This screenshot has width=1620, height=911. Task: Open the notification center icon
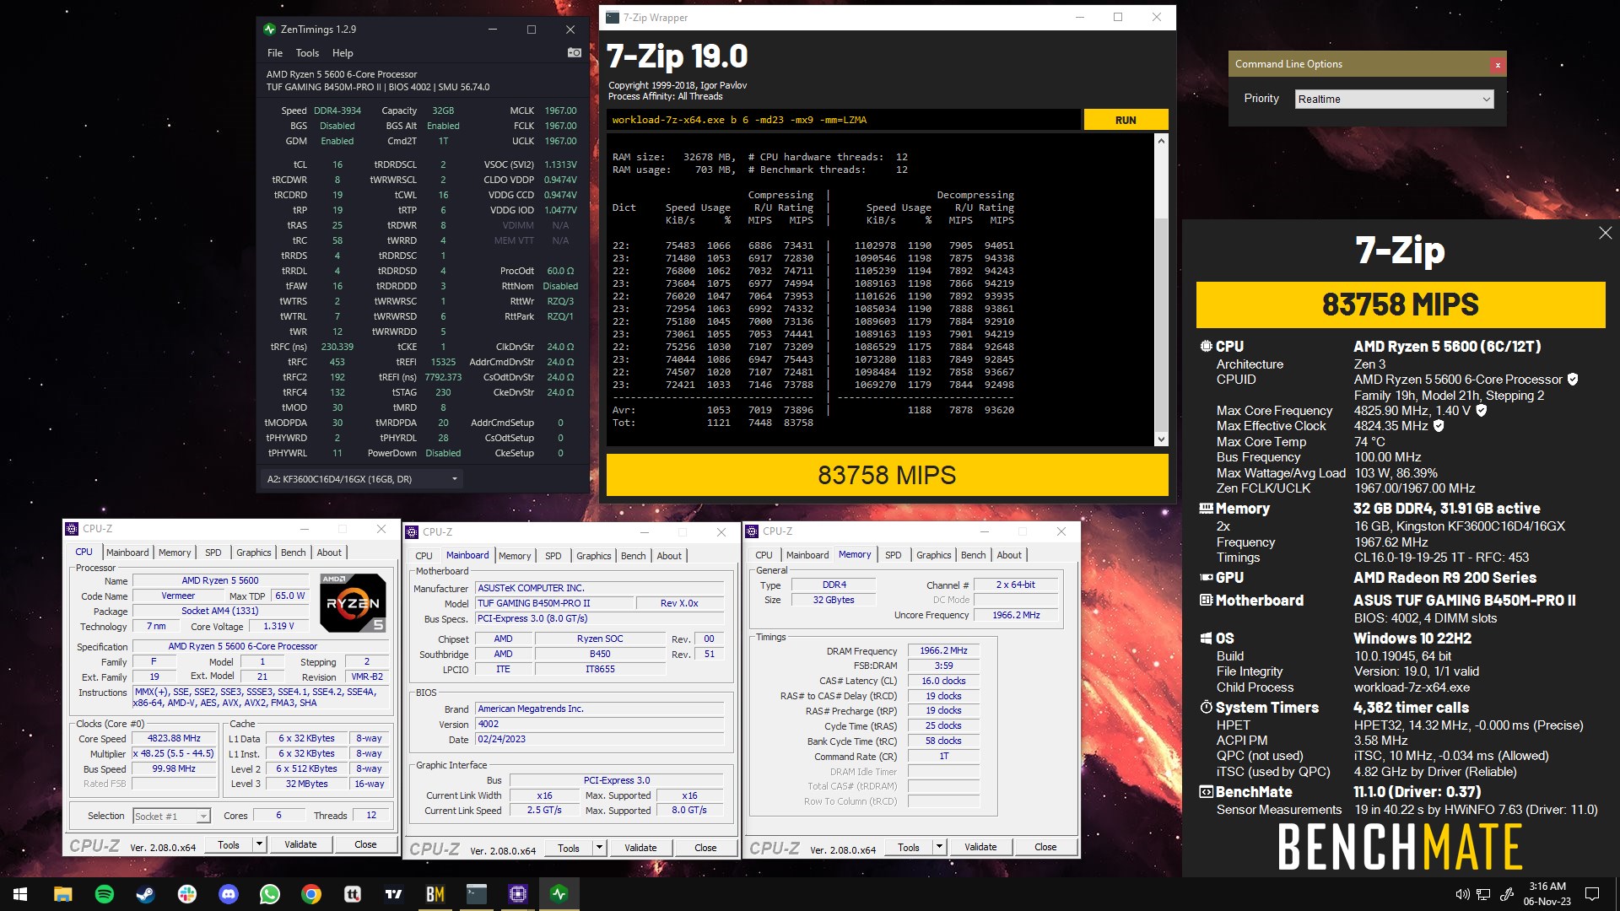[x=1592, y=894]
